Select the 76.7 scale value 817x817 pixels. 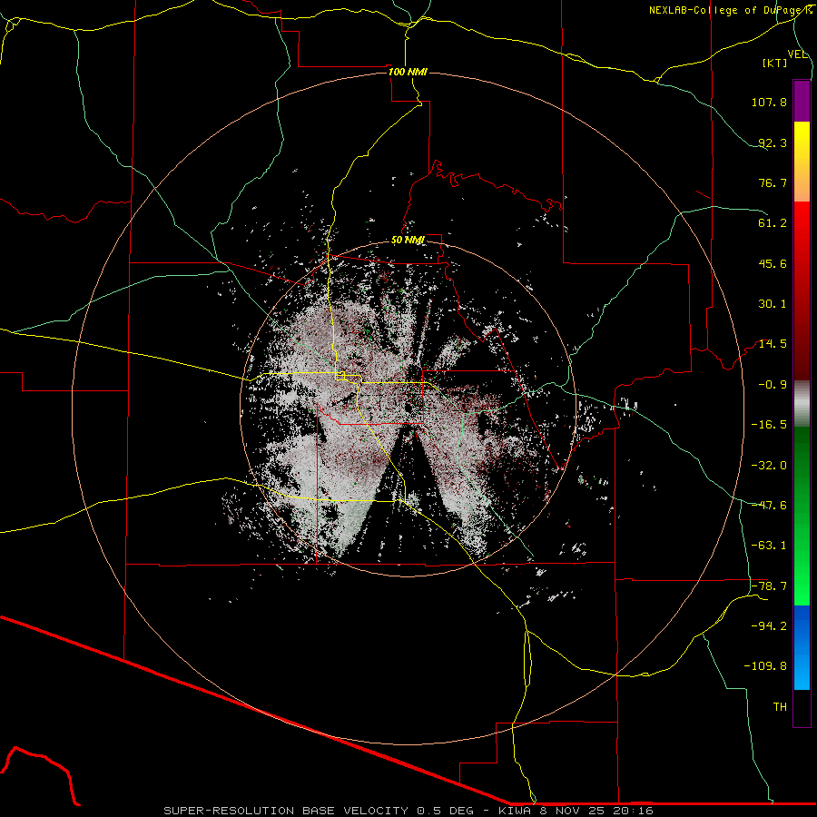point(773,182)
